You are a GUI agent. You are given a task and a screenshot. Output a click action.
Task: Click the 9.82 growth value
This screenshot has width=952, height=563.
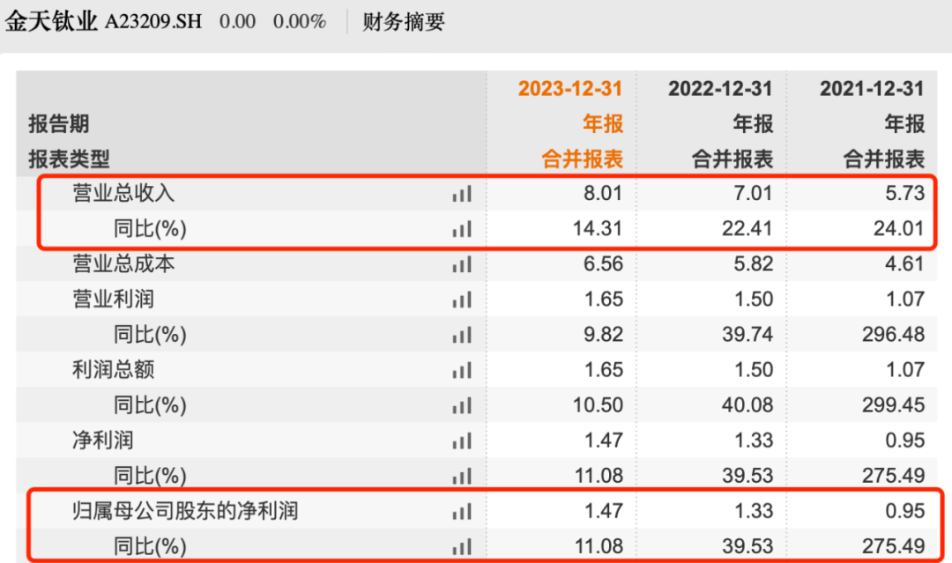click(604, 334)
